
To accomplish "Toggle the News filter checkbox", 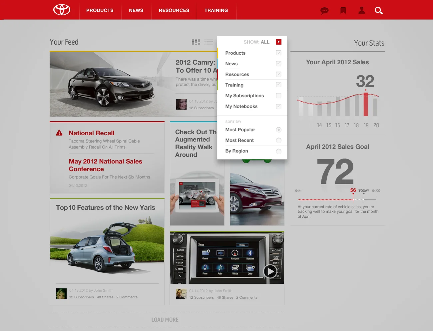I will coord(279,64).
